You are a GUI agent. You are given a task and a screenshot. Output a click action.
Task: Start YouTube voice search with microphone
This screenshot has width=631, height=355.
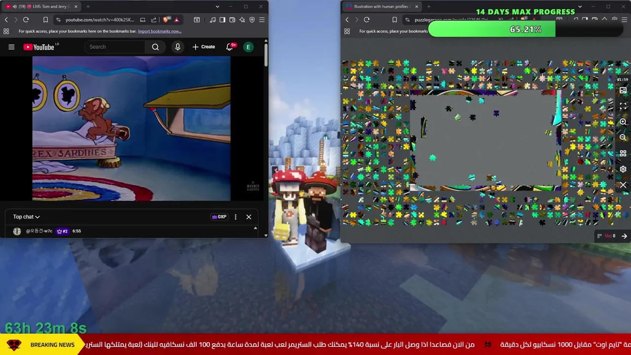pos(178,47)
